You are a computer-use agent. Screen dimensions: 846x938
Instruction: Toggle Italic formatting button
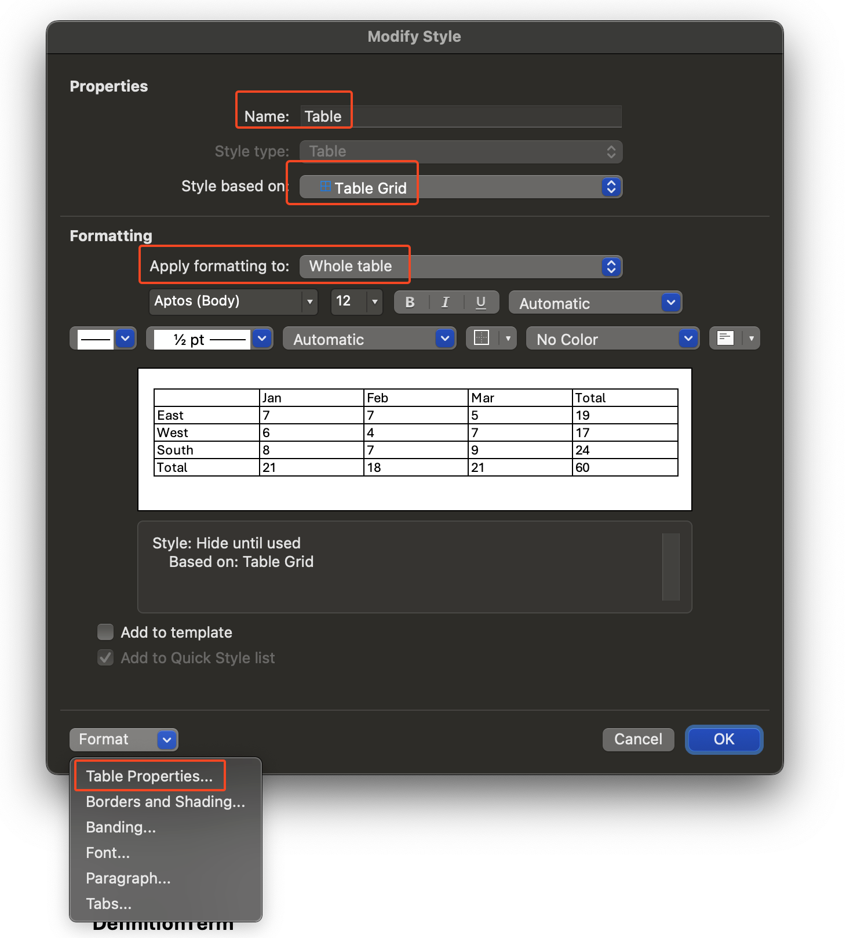(445, 302)
